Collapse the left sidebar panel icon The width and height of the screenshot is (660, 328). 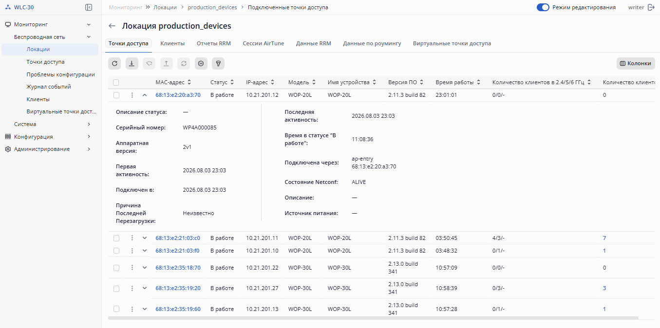[x=89, y=7]
